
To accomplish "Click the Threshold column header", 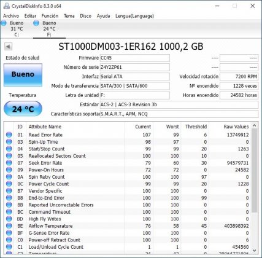I will pos(195,127).
